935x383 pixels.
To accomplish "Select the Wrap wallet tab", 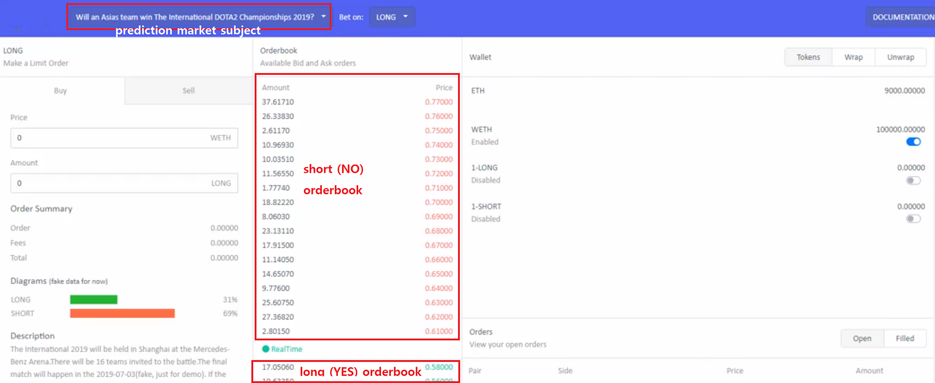I will [853, 57].
